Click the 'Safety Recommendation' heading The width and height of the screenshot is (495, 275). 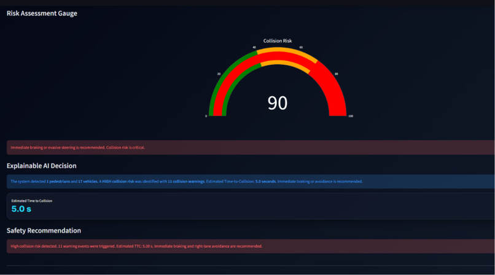coord(44,231)
